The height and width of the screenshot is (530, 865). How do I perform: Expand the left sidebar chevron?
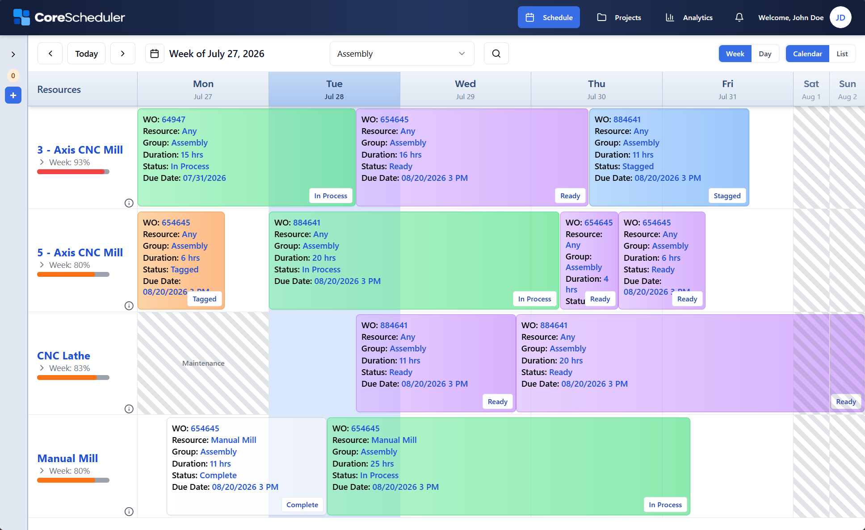13,54
